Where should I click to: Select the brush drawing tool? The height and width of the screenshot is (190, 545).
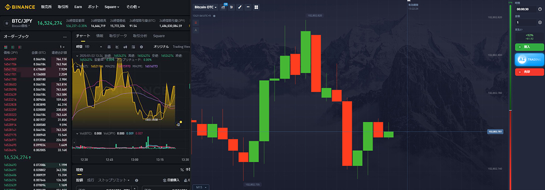(239, 7)
